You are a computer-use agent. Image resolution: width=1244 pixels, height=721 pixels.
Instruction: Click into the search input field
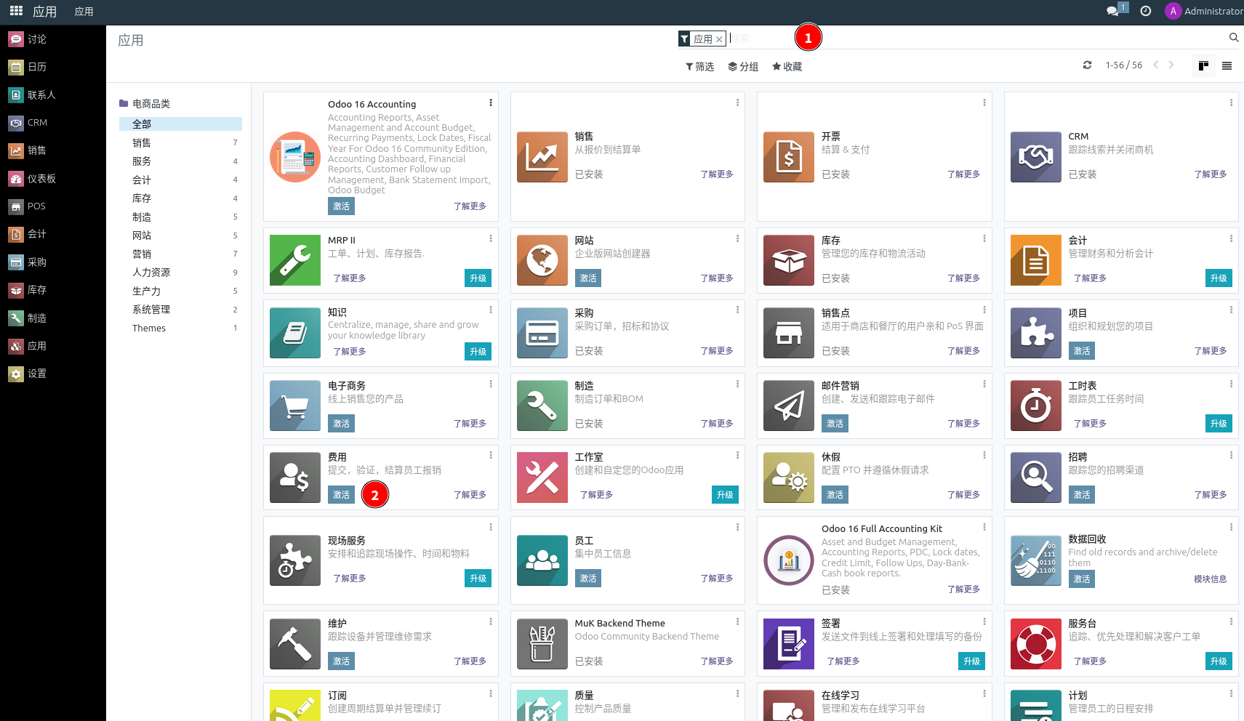[x=976, y=39]
